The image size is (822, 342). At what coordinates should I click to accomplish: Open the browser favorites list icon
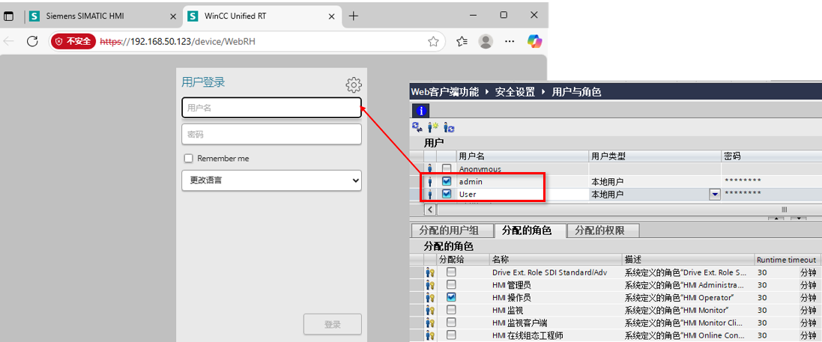[x=462, y=41]
